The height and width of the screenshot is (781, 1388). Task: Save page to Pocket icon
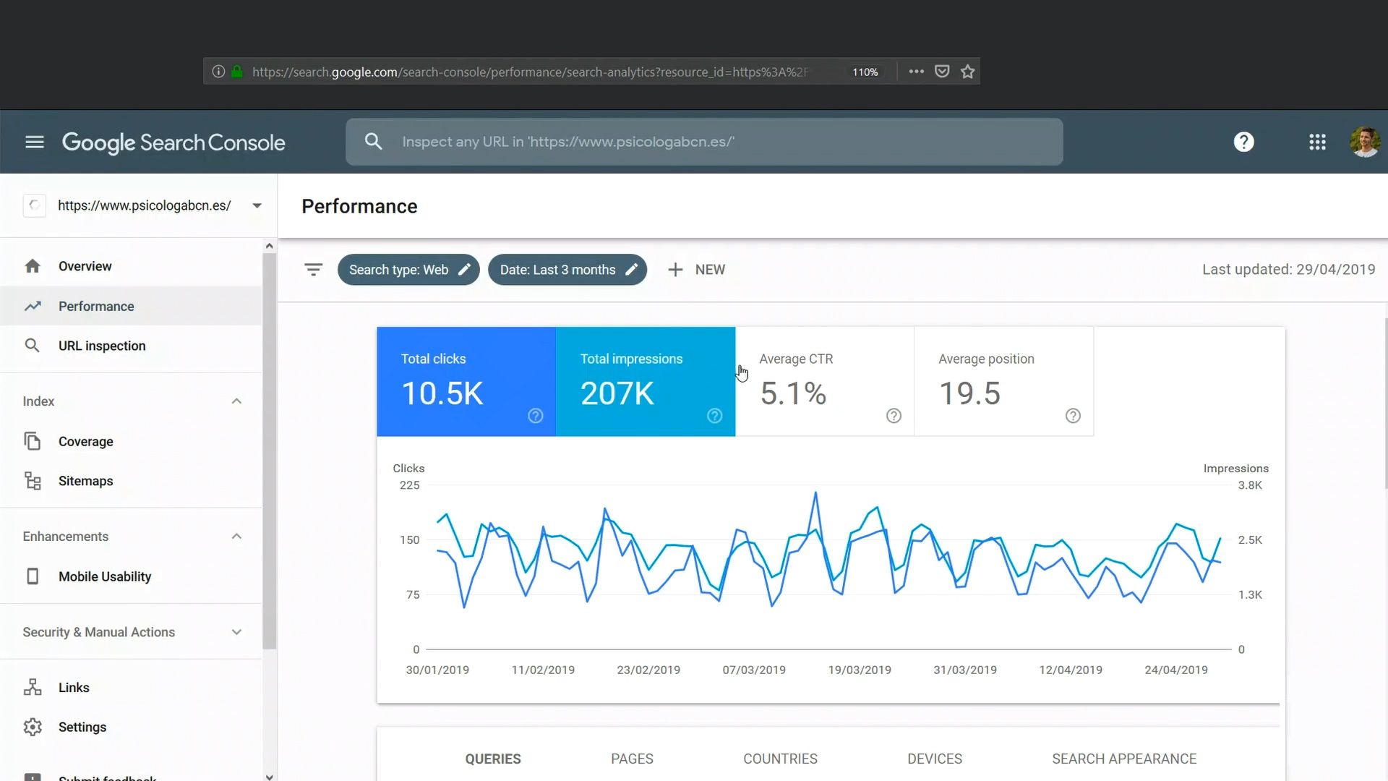click(942, 72)
